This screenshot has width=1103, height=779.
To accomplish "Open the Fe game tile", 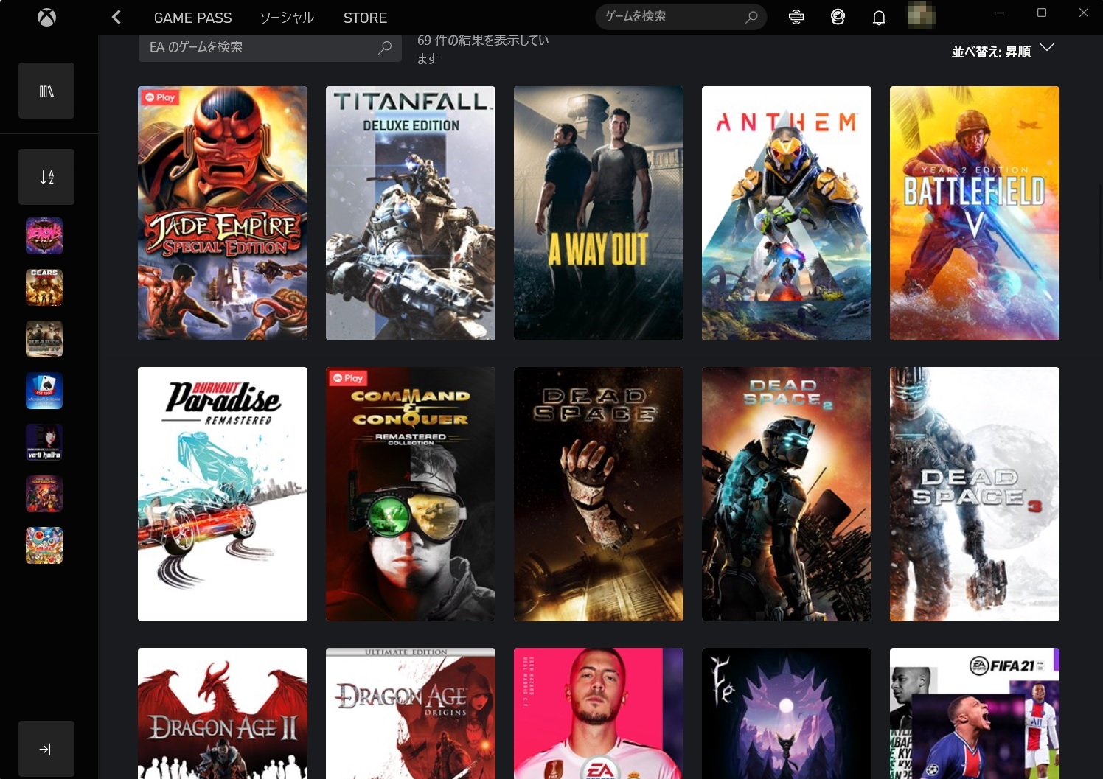I will point(787,713).
